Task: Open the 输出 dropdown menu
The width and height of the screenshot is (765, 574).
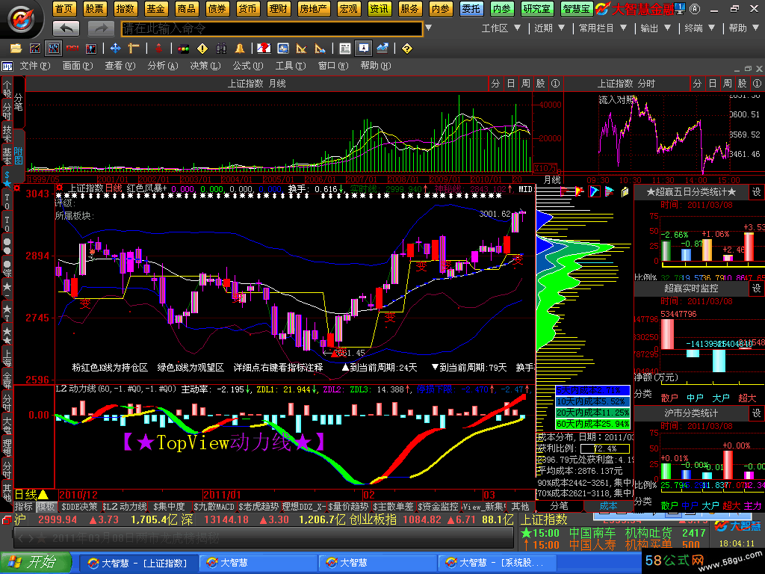Action: (656, 28)
